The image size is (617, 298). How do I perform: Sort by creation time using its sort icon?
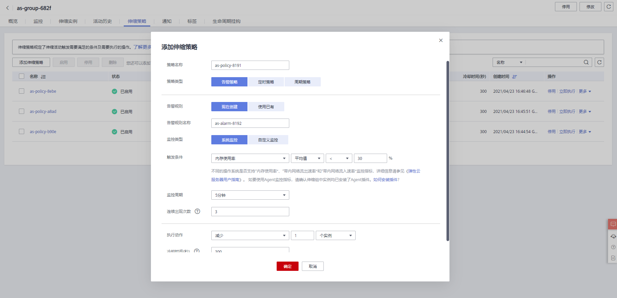click(514, 76)
